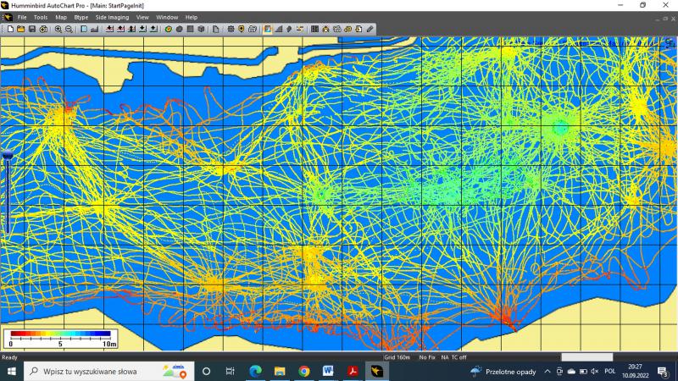
Task: Click the New file toolbar icon
Action: tap(9, 29)
